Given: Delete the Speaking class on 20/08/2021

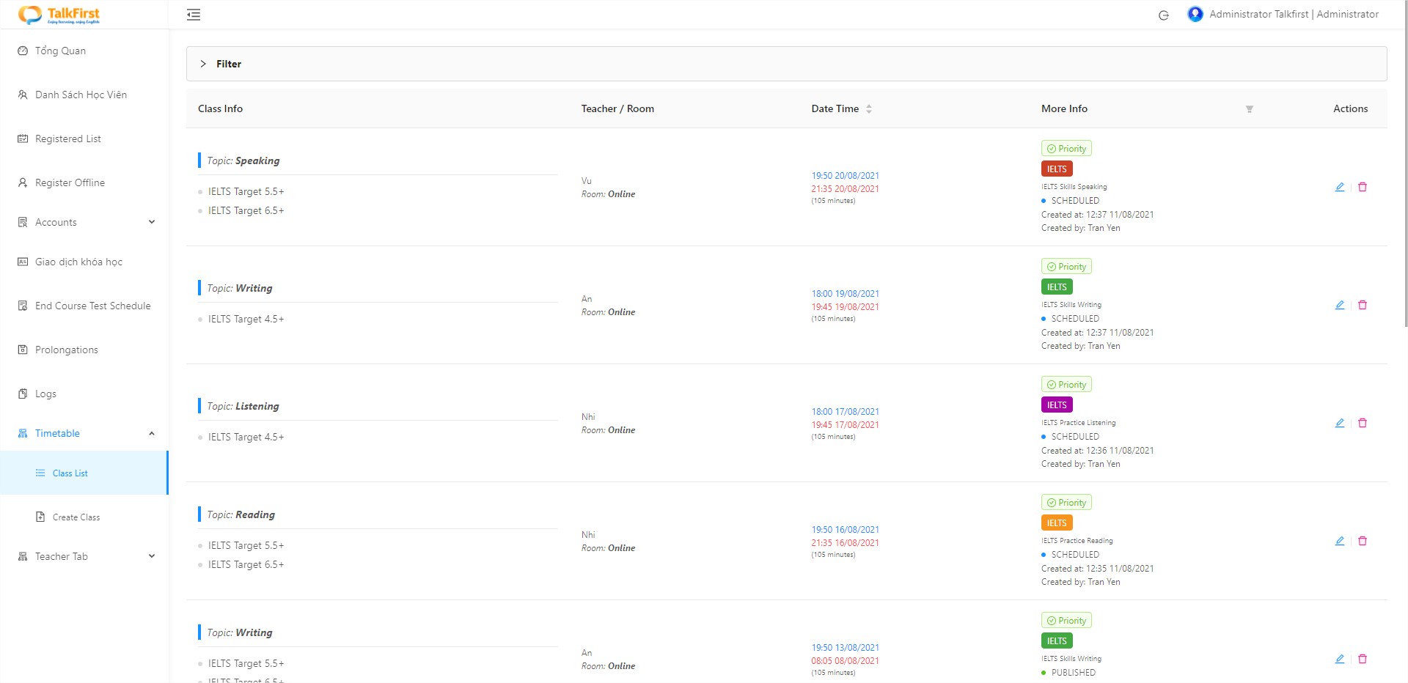Looking at the screenshot, I should [1363, 187].
